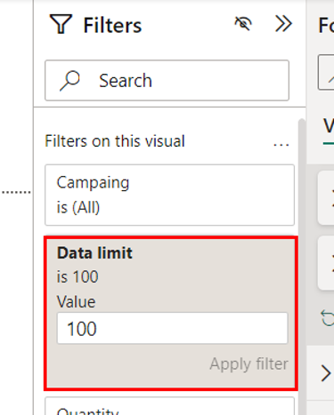Click the Filters on this visual heading
This screenshot has height=415, width=334.
coord(115,141)
